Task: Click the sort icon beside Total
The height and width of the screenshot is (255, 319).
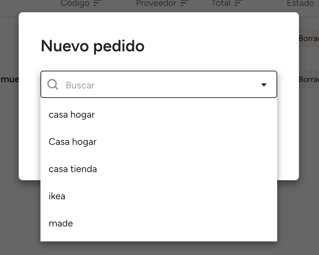Action: 238,3
